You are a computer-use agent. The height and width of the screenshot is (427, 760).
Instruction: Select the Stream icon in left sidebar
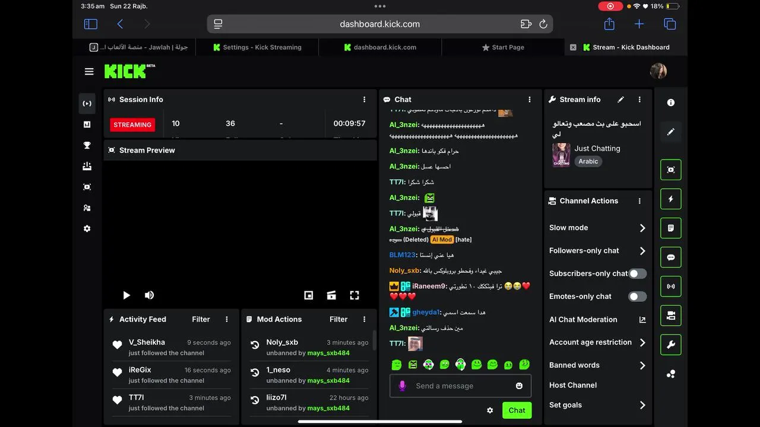[87, 103]
